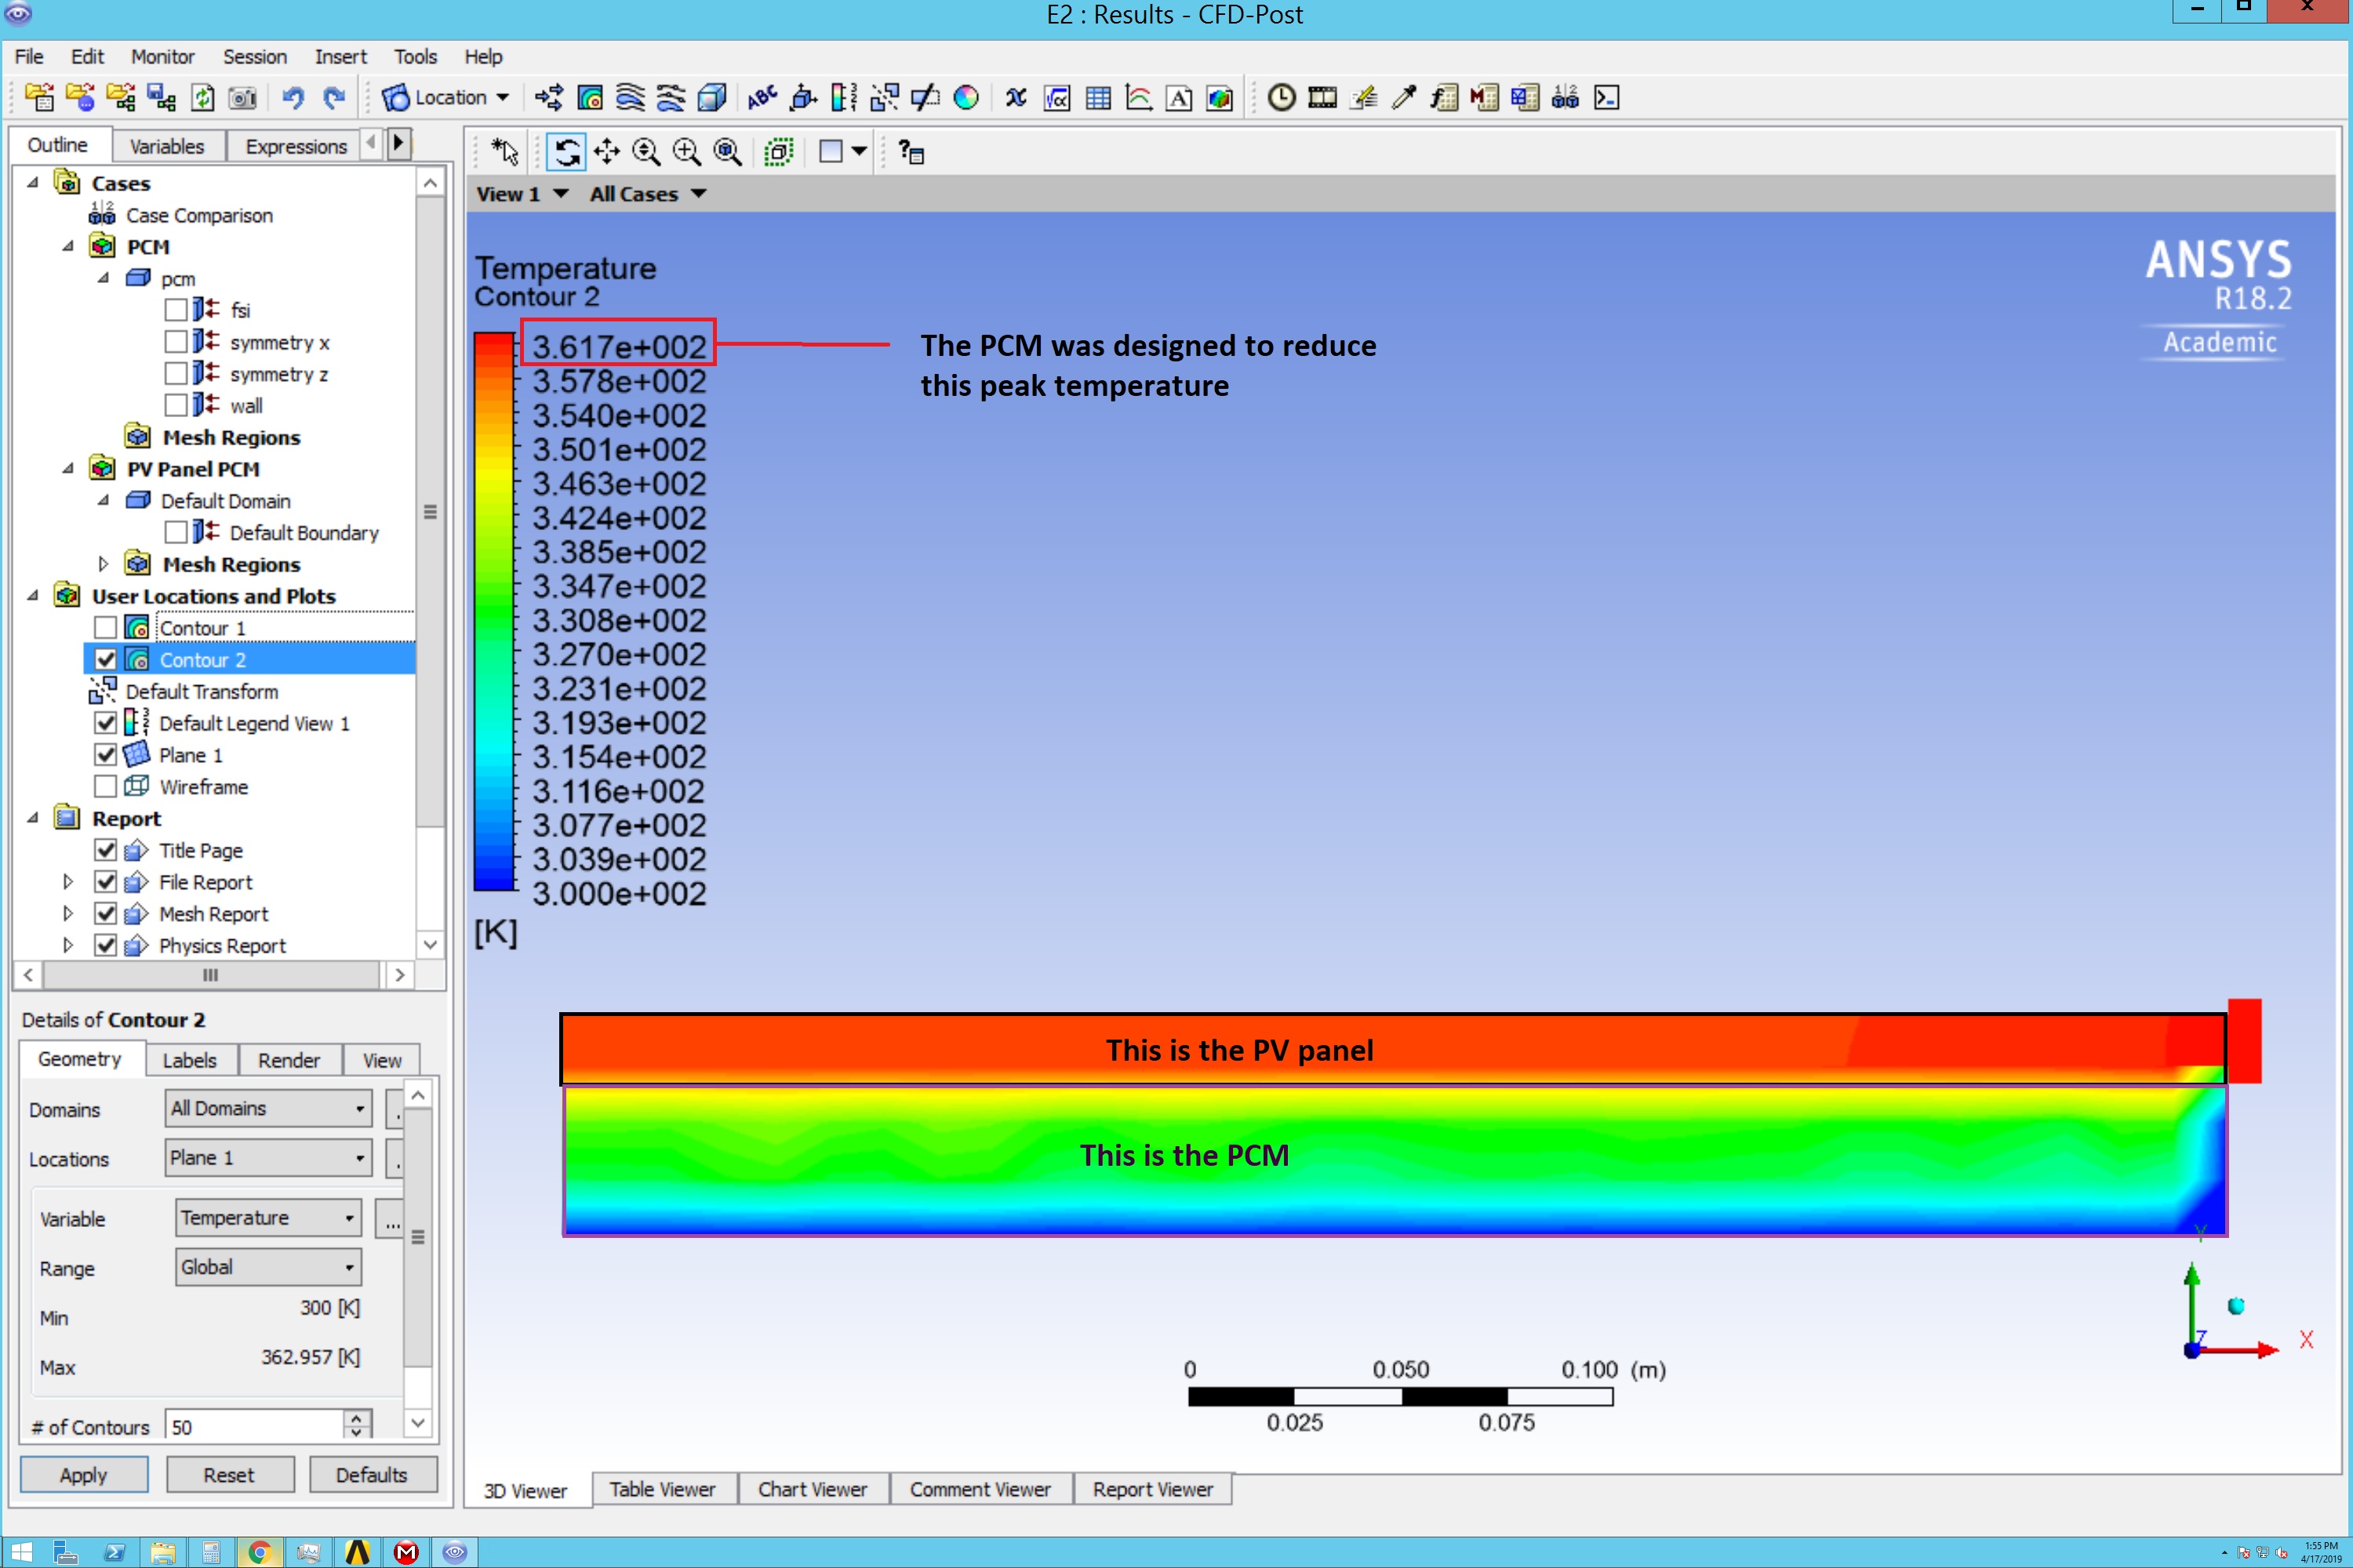Open the Function Calculator icon
The width and height of the screenshot is (2353, 1568).
click(x=1445, y=97)
